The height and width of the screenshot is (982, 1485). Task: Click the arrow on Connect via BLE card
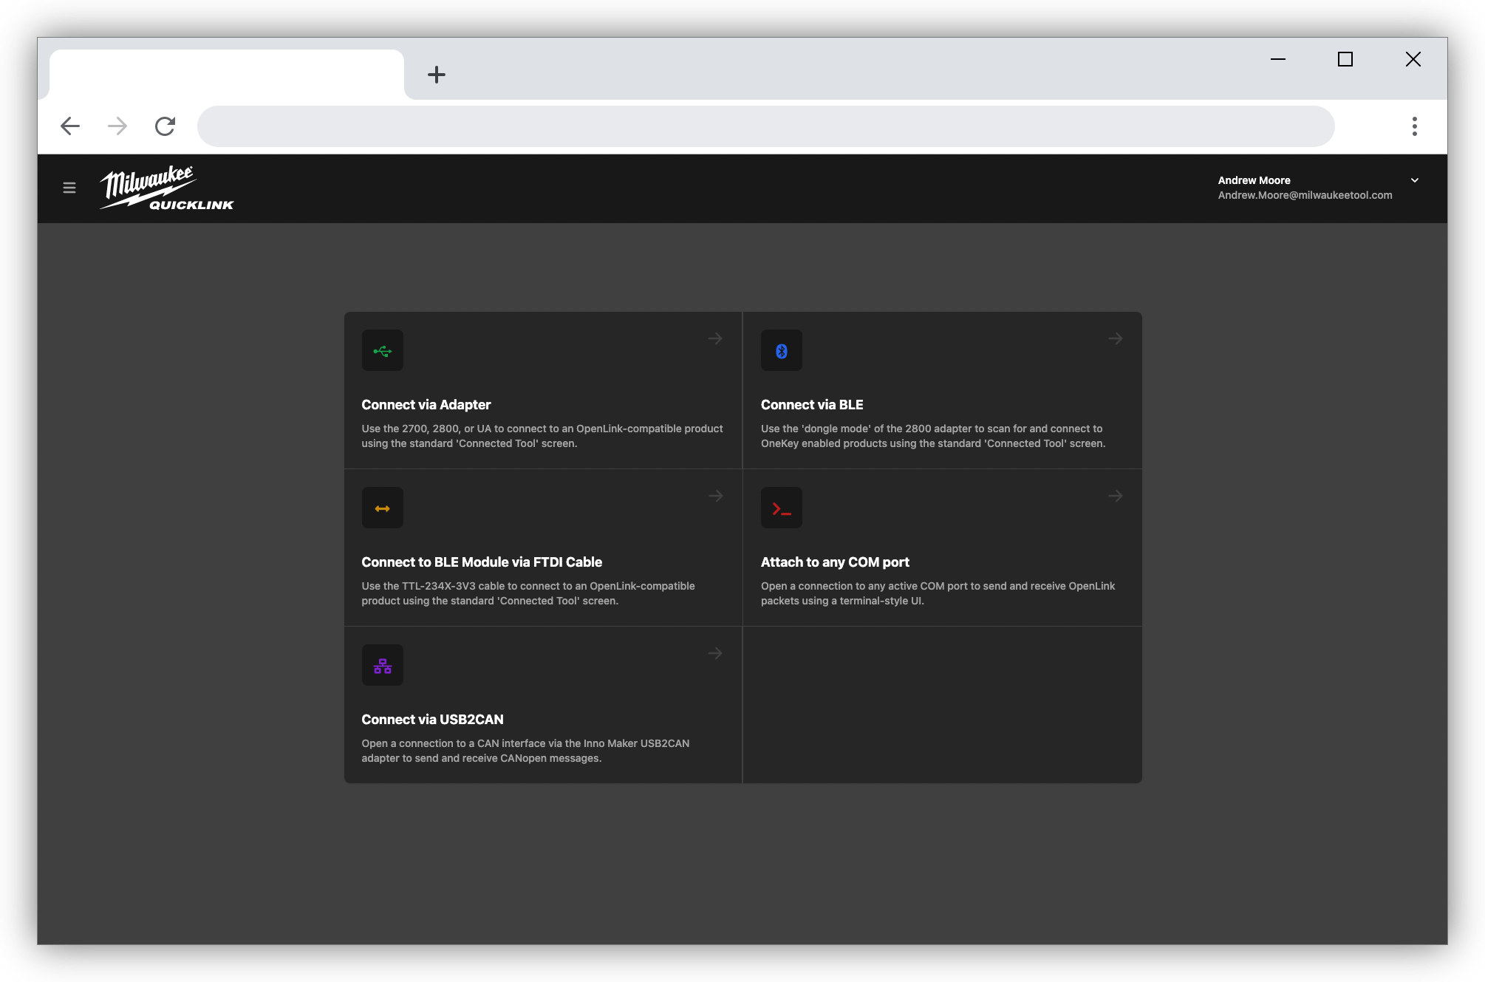(1116, 338)
